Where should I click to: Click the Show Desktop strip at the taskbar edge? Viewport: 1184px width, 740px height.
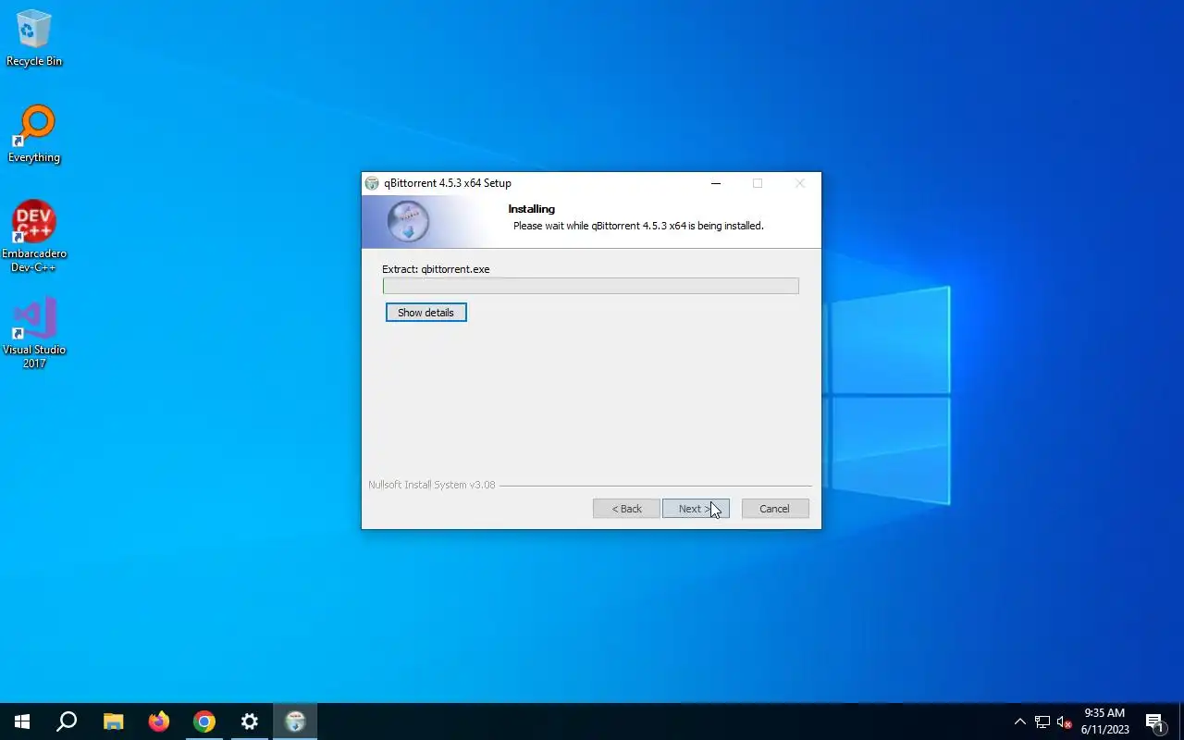[x=1181, y=721]
